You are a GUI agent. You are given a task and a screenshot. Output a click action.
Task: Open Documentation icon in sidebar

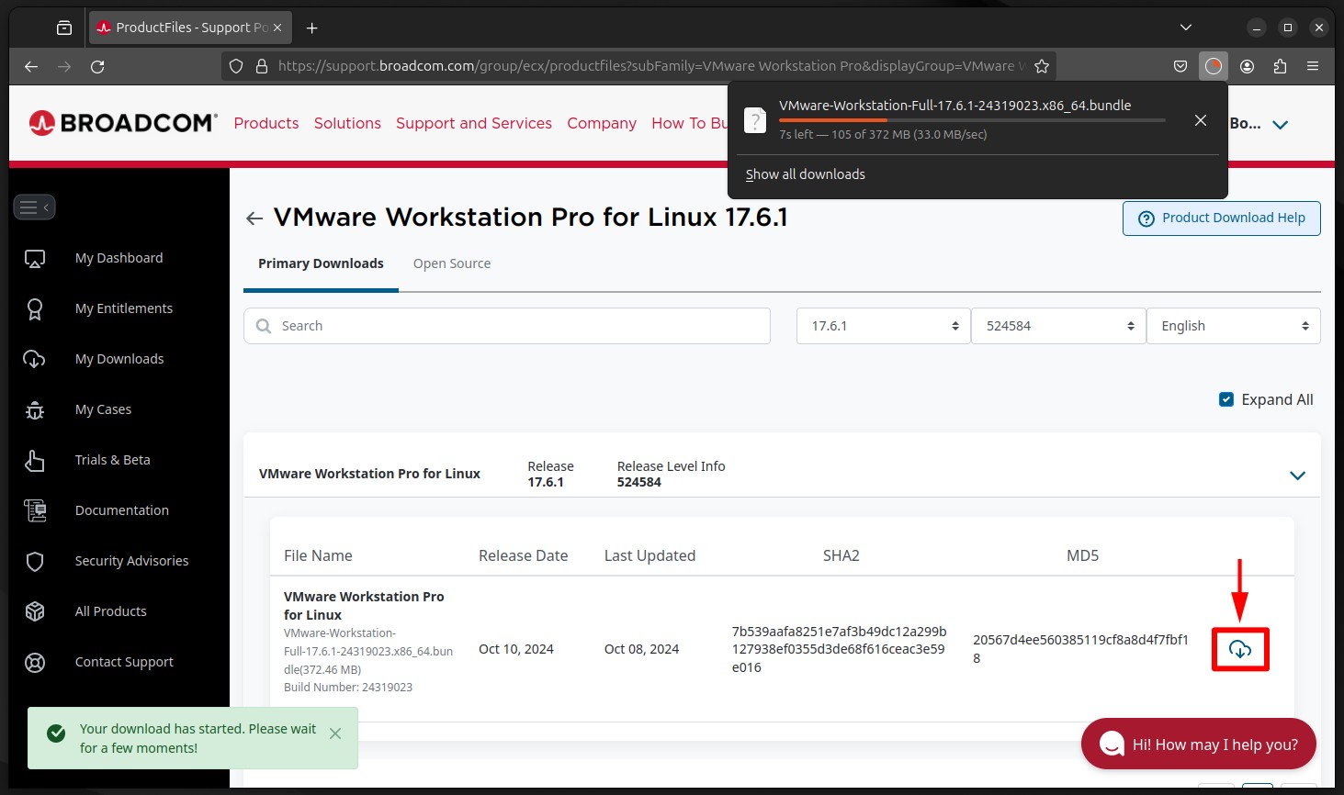click(x=35, y=510)
